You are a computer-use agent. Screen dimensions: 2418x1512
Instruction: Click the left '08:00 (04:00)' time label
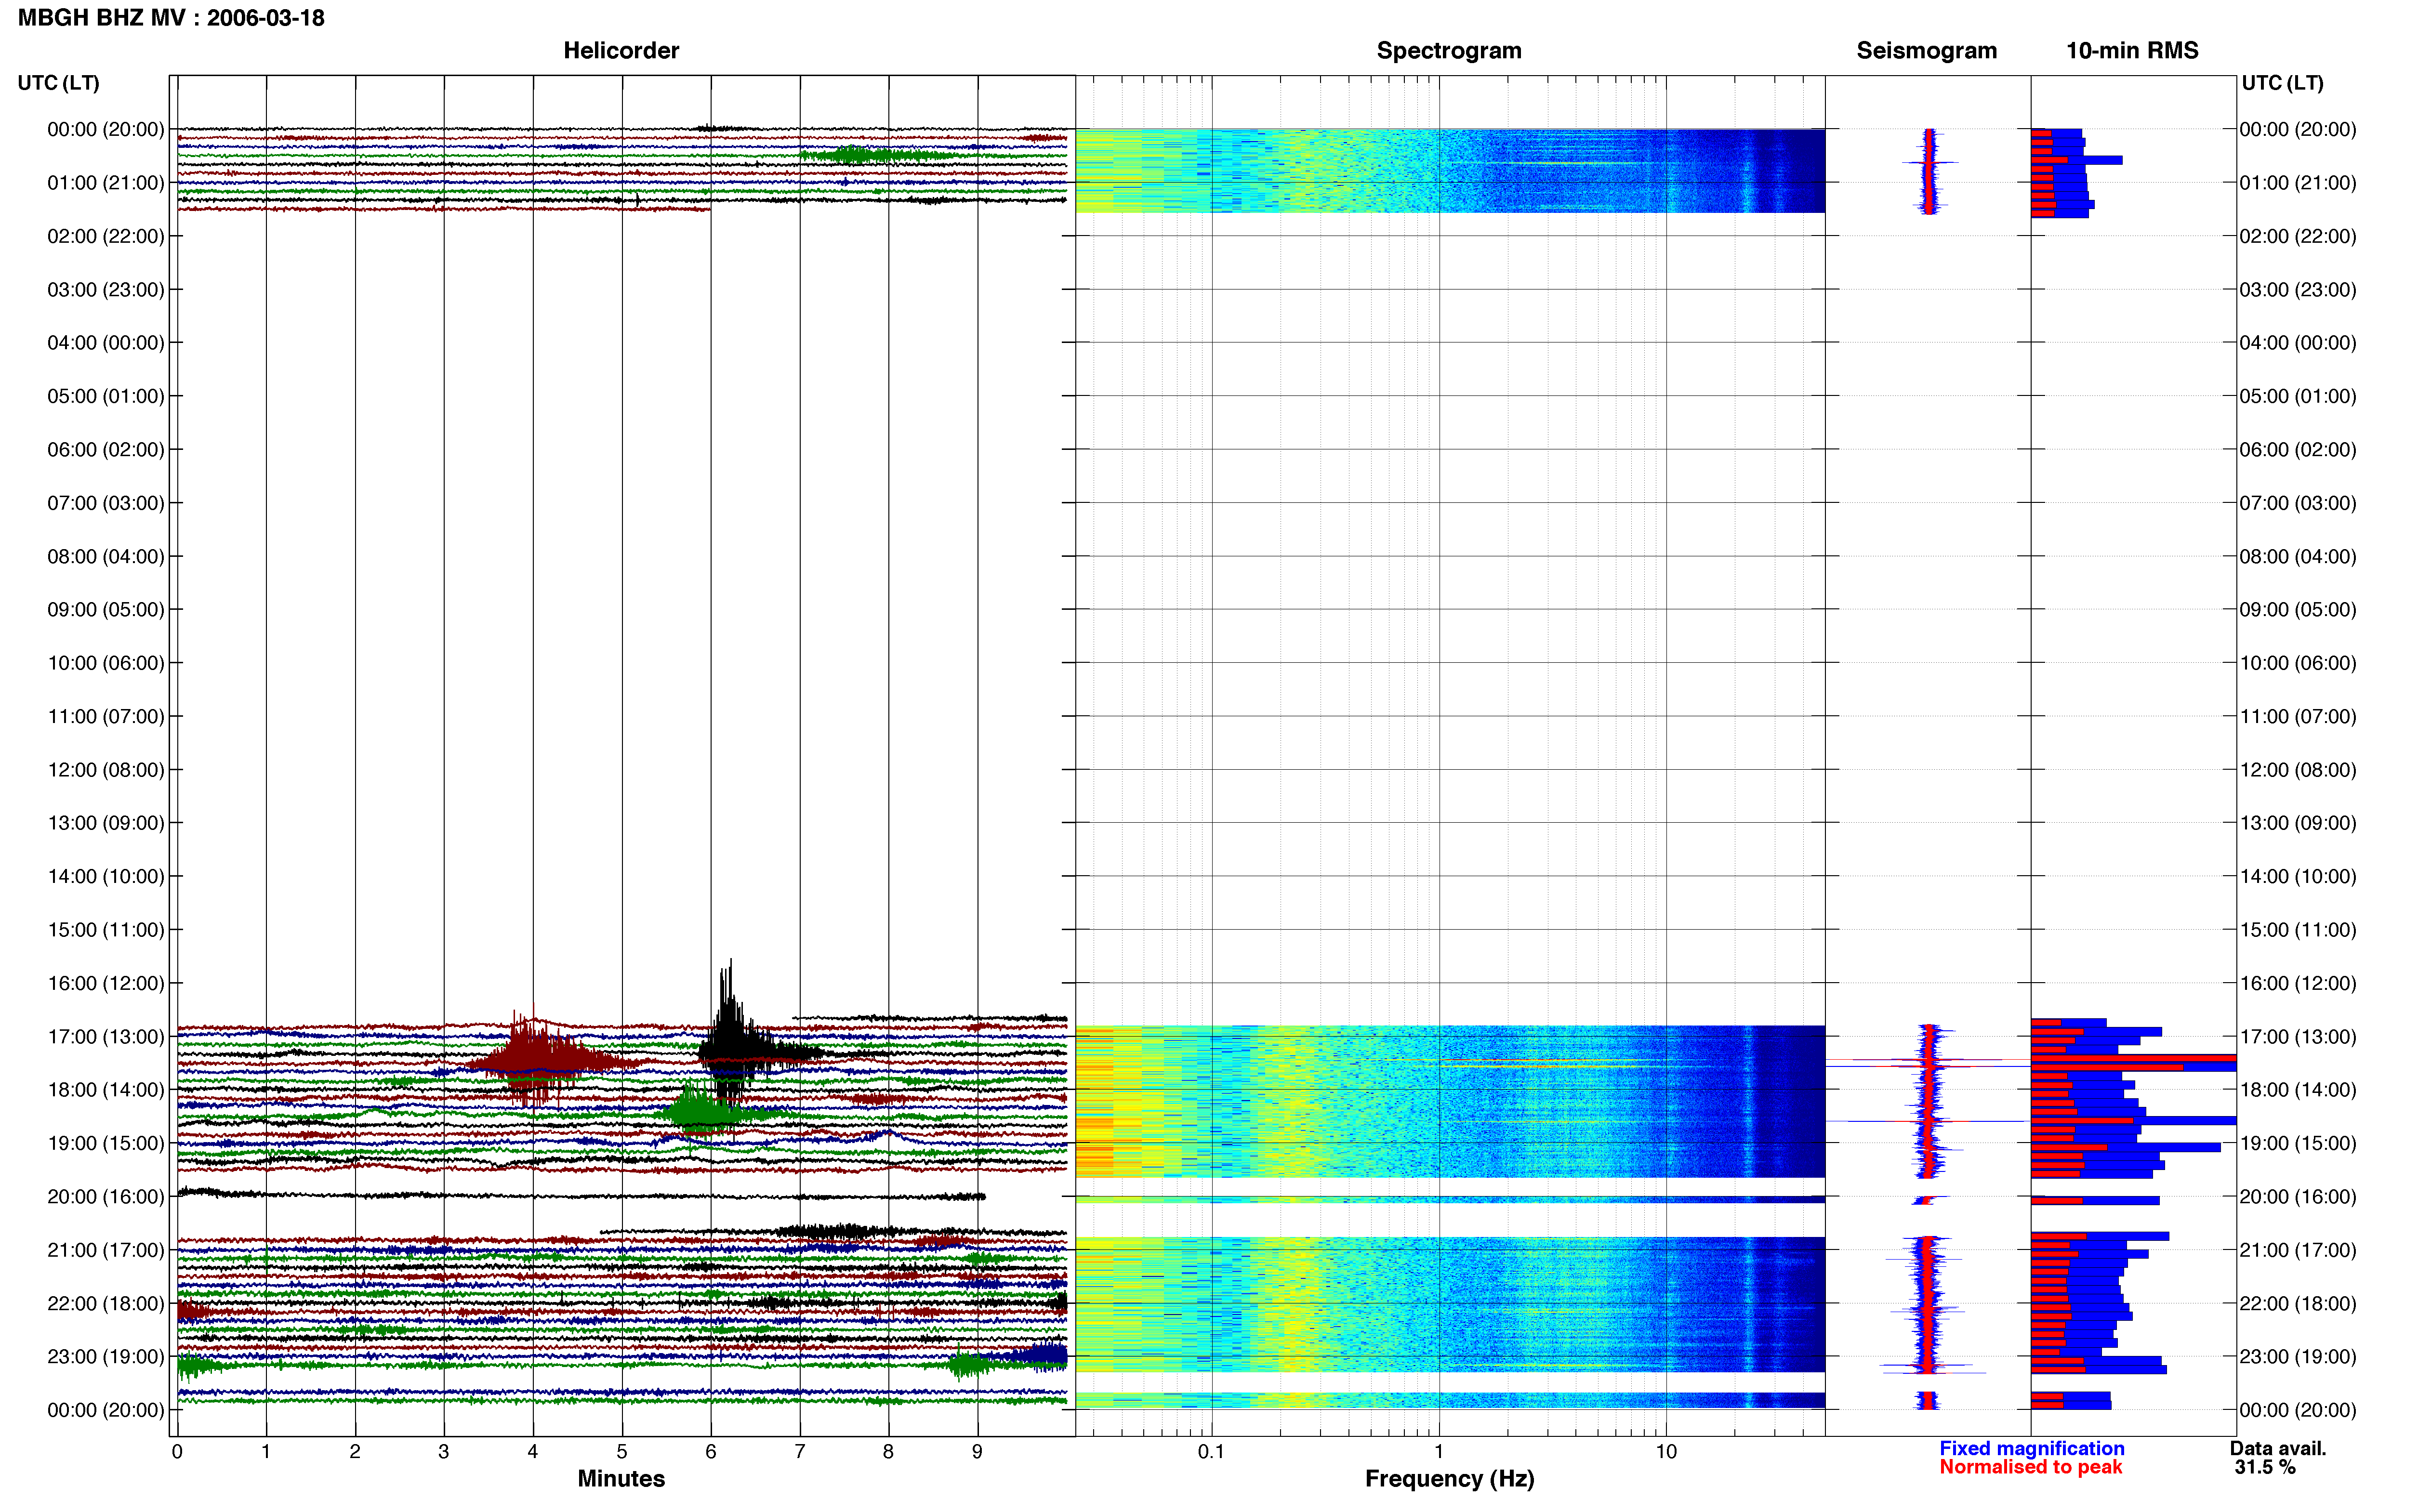(105, 556)
